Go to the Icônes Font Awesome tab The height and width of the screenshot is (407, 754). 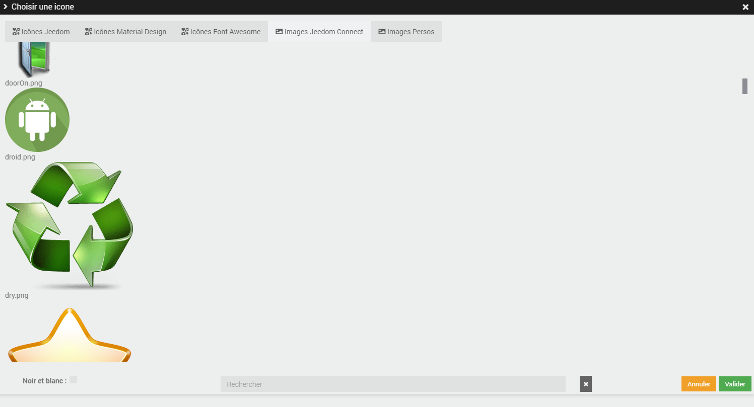[221, 32]
